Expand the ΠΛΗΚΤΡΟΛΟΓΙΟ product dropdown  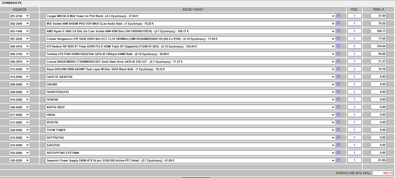click(190, 92)
